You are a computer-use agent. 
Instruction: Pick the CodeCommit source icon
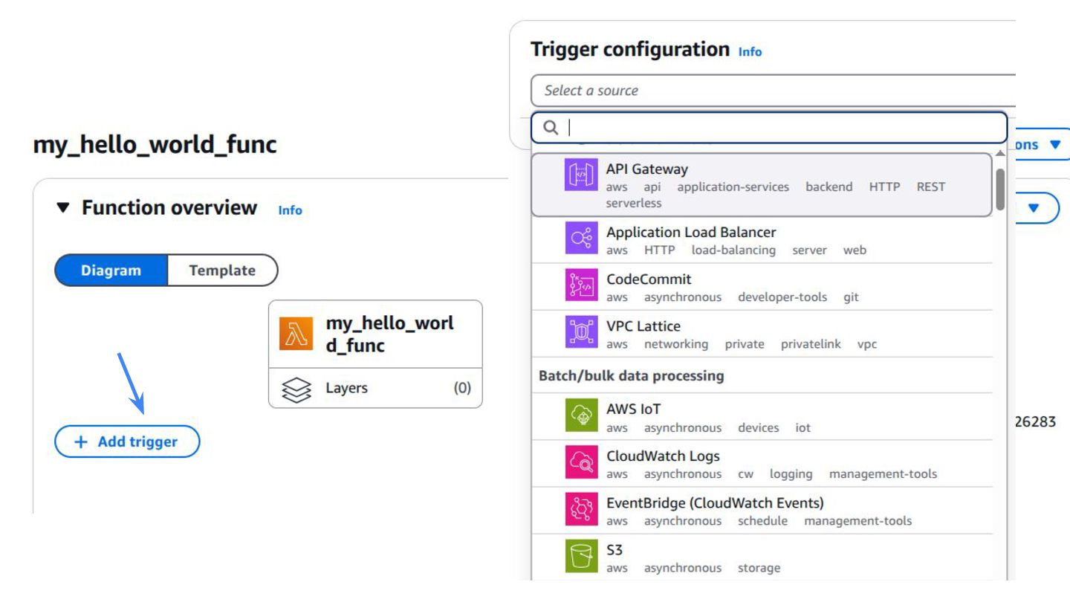(581, 285)
